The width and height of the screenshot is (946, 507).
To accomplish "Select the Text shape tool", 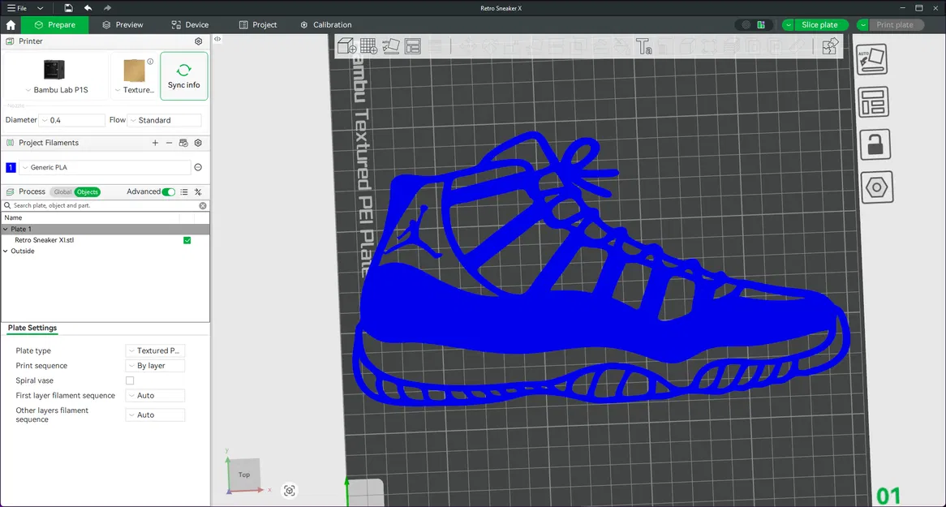I will coord(644,46).
